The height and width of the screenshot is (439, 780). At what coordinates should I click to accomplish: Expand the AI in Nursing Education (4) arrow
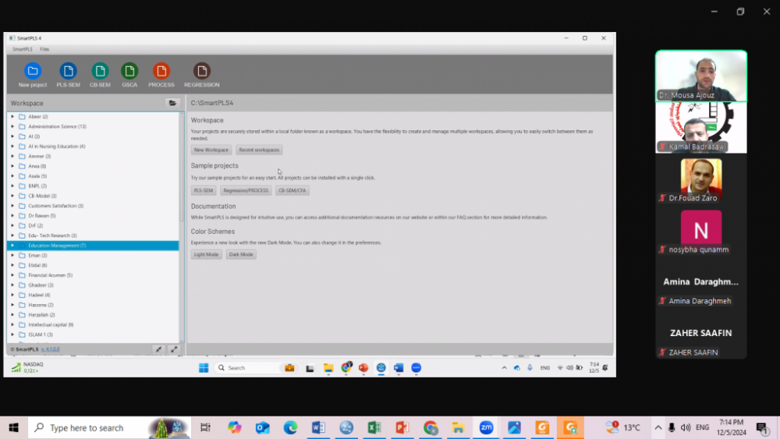tap(12, 146)
